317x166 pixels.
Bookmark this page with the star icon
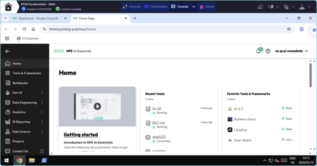pos(289,29)
